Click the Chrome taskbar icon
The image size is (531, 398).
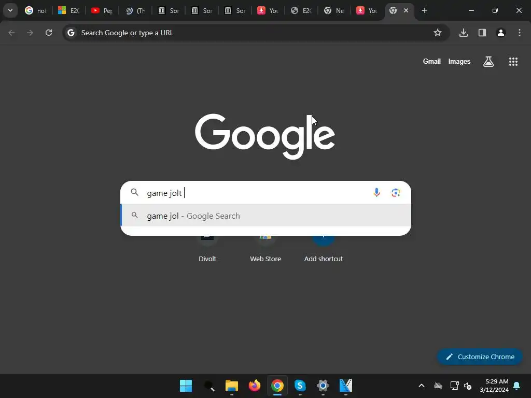[277, 386]
